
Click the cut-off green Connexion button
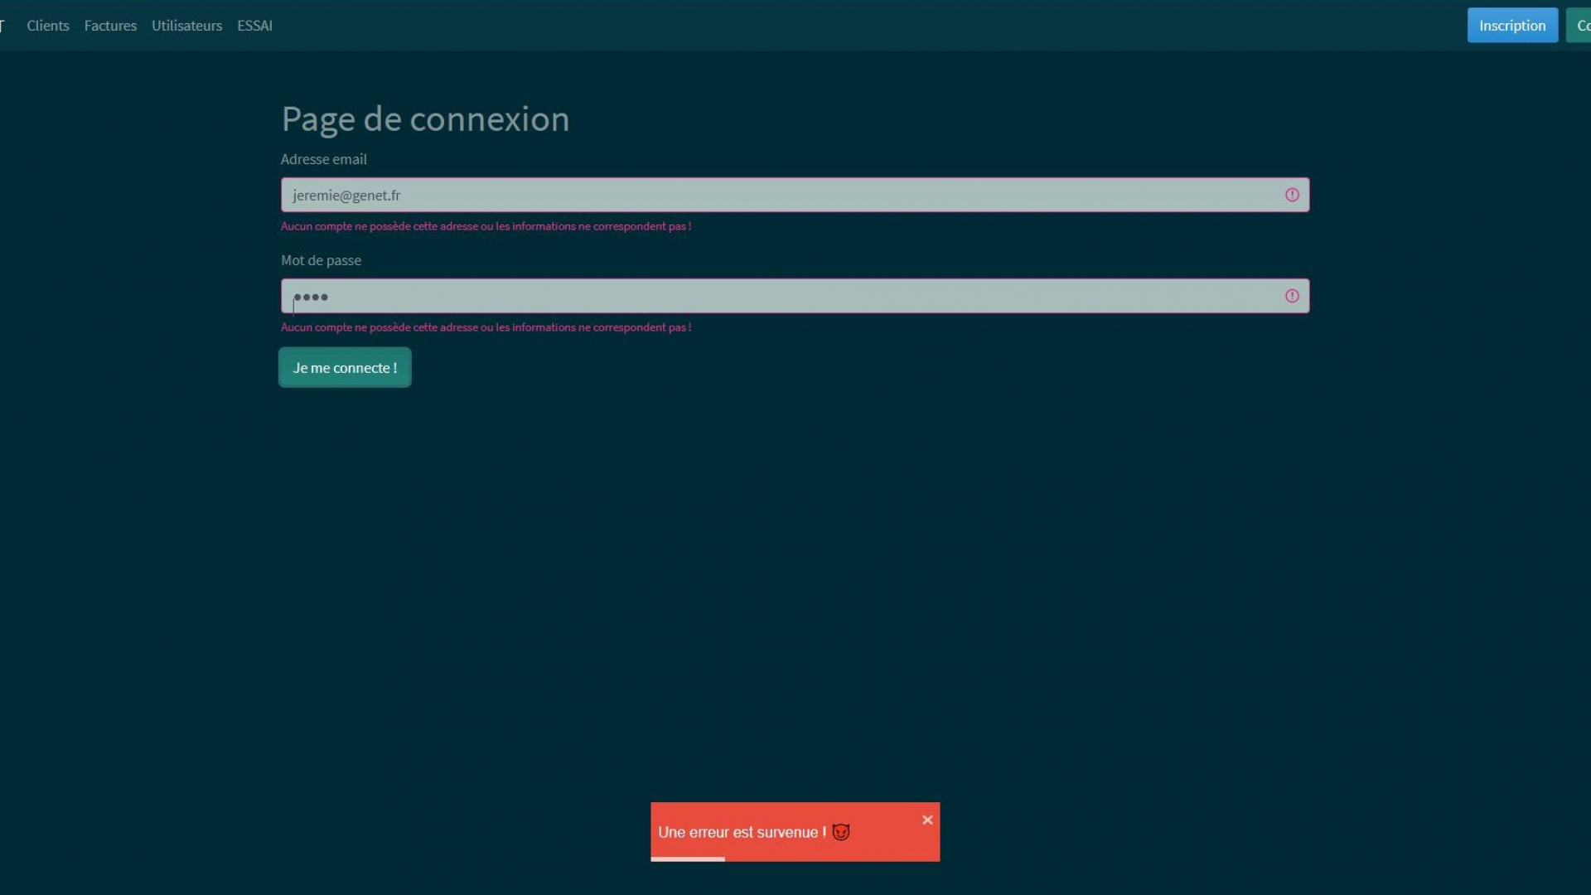(x=1579, y=26)
